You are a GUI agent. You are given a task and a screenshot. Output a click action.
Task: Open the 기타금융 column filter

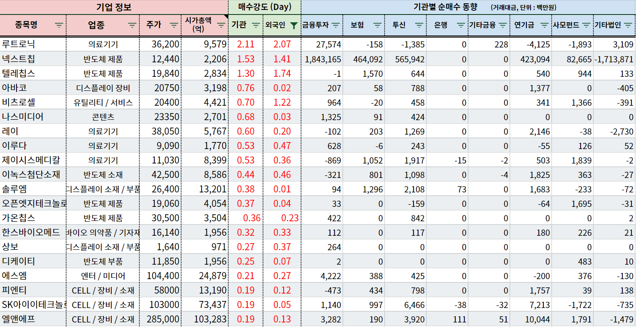[503, 25]
